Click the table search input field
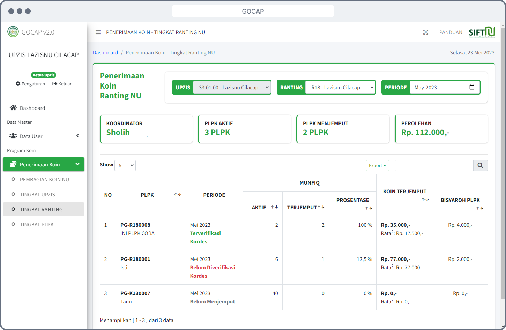The height and width of the screenshot is (330, 506). (434, 165)
